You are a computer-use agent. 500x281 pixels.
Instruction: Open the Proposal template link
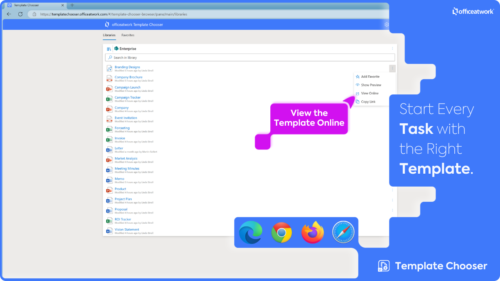tap(121, 209)
